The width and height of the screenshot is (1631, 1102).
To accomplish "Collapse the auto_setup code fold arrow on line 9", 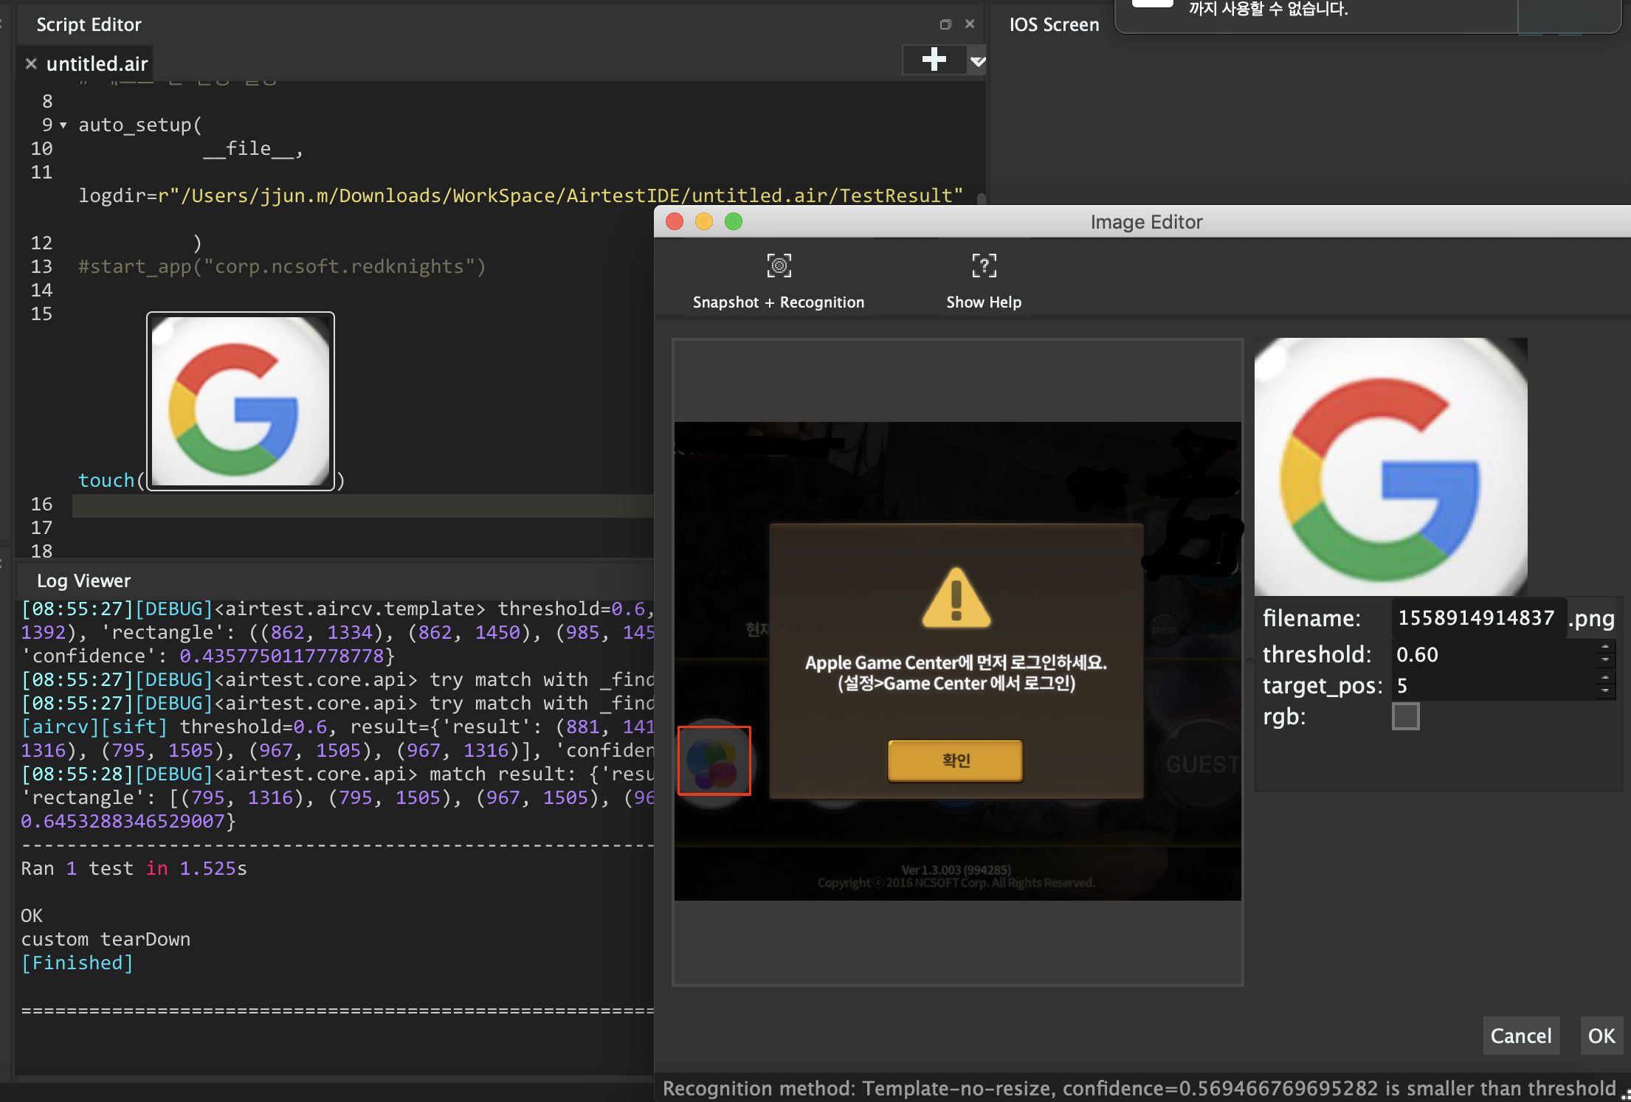I will [x=63, y=125].
